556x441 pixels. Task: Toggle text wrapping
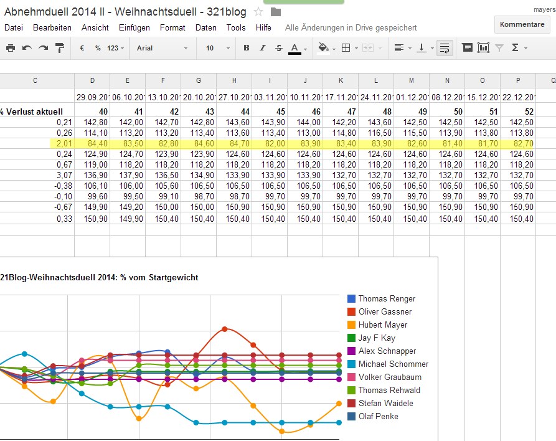[x=445, y=47]
